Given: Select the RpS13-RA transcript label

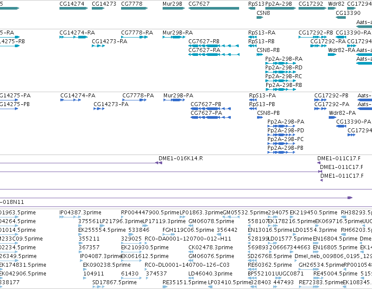Looking at the screenshot, I should tap(262, 33).
